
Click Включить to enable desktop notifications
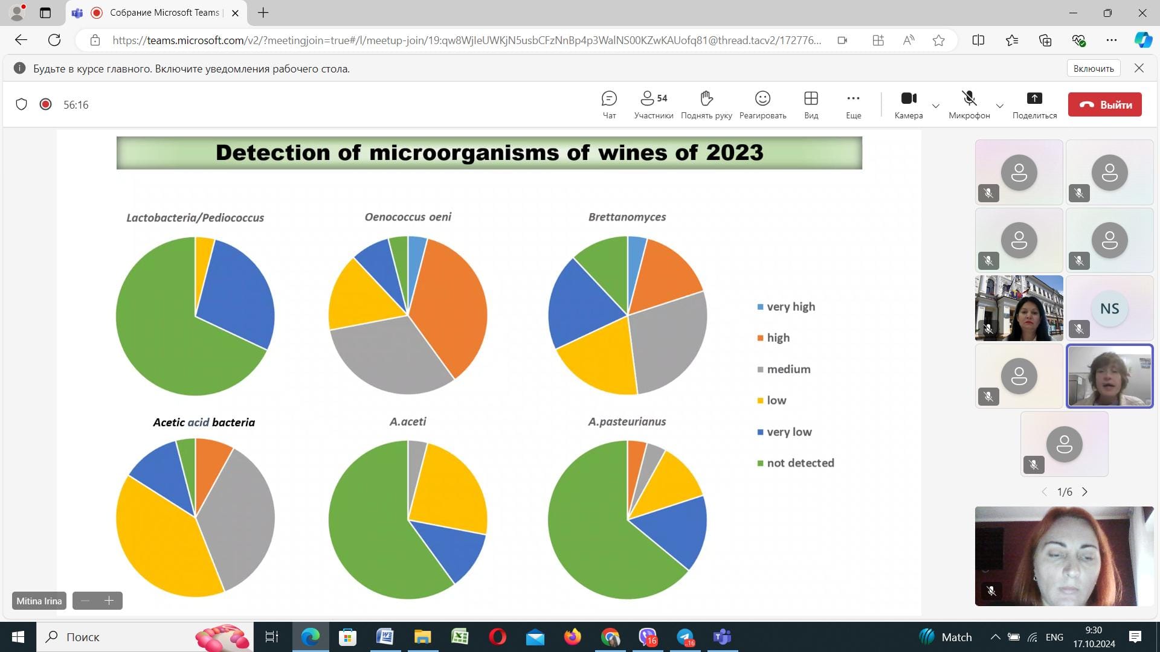coord(1094,68)
